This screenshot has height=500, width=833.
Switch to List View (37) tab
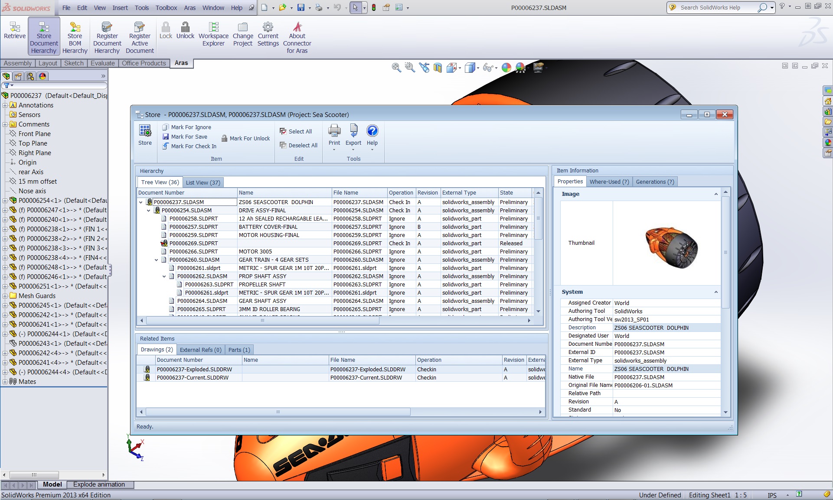pyautogui.click(x=203, y=182)
